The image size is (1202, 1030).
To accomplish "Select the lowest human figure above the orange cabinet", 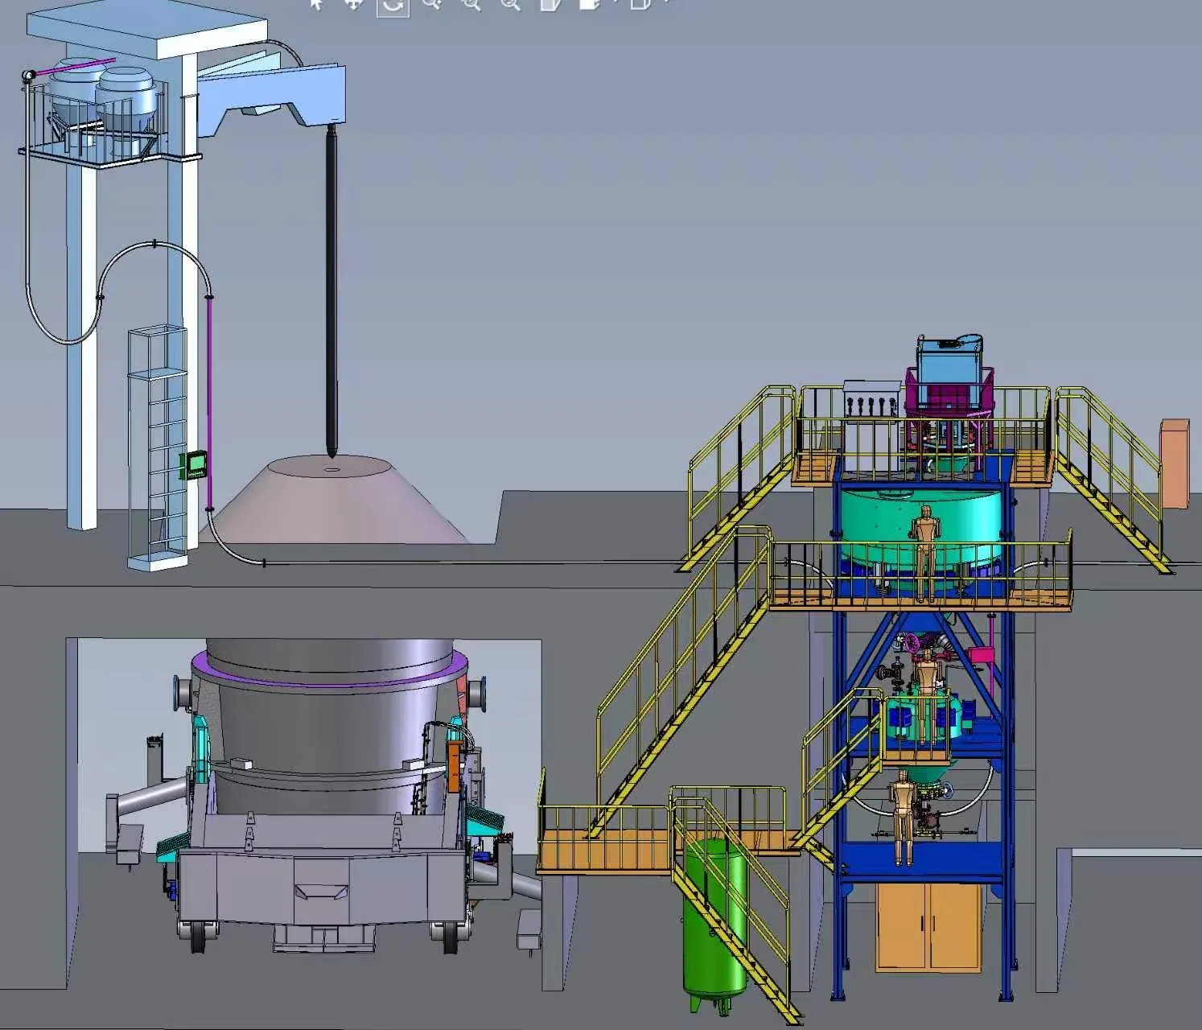I will (902, 817).
